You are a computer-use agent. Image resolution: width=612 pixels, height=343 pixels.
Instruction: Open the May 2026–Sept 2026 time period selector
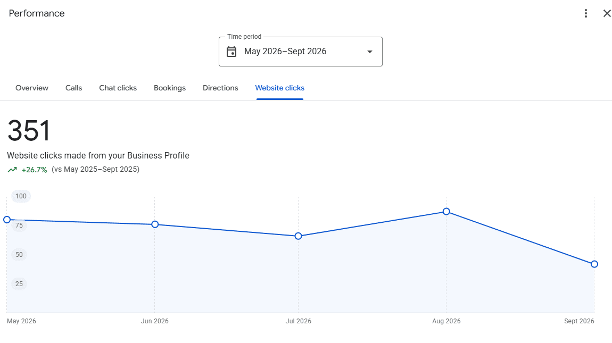click(x=301, y=52)
